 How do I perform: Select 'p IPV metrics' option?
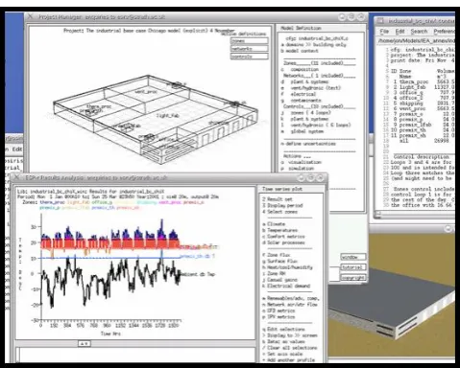[278, 317]
